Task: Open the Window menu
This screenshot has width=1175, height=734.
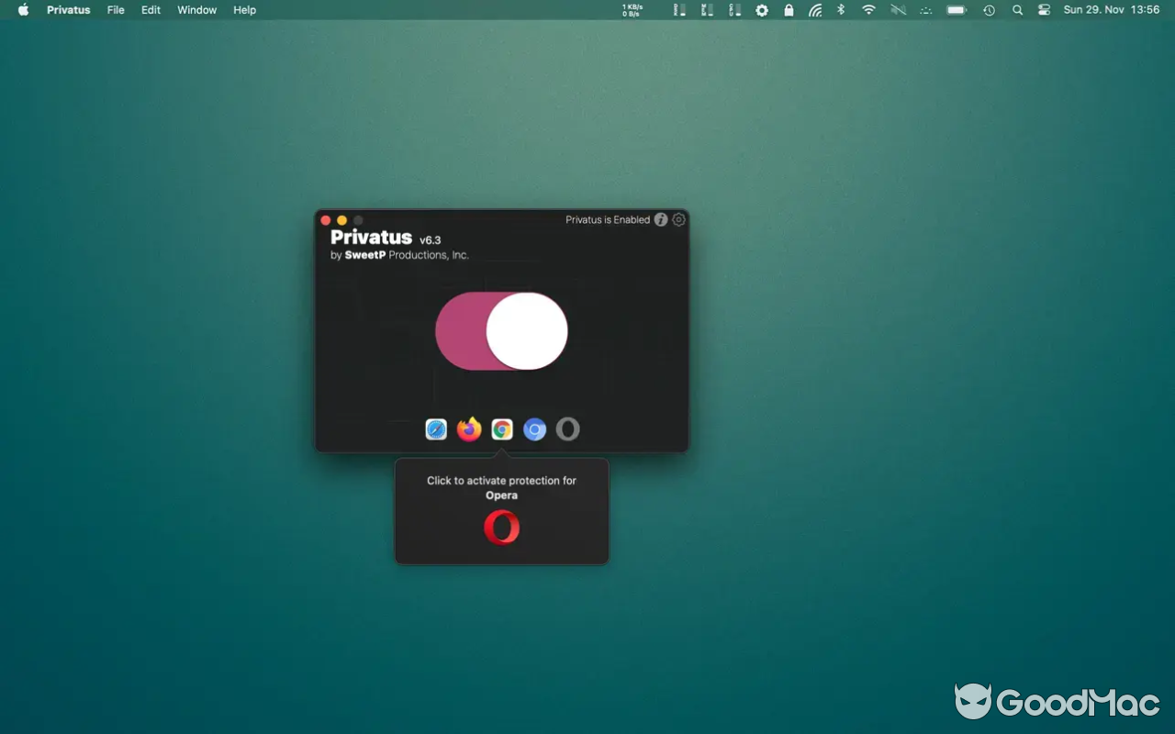Action: tap(196, 10)
